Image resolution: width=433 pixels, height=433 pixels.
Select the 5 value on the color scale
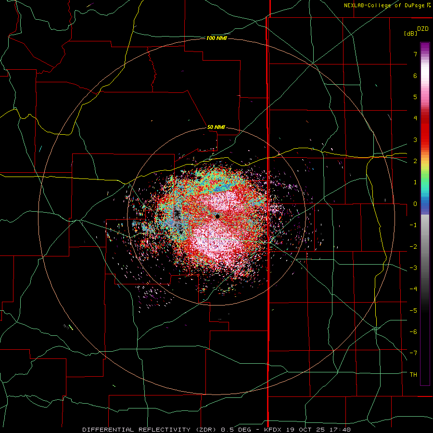pos(415,97)
